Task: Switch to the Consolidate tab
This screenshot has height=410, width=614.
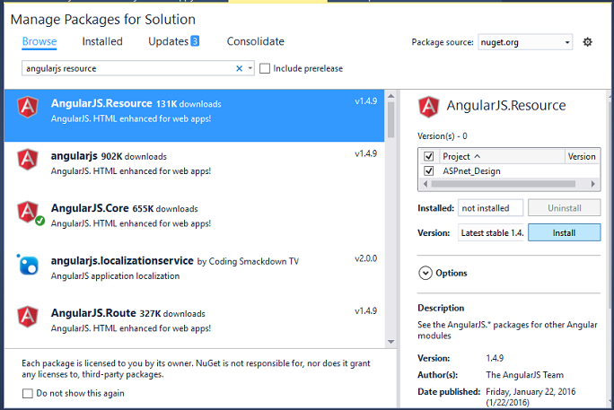Action: (x=255, y=41)
